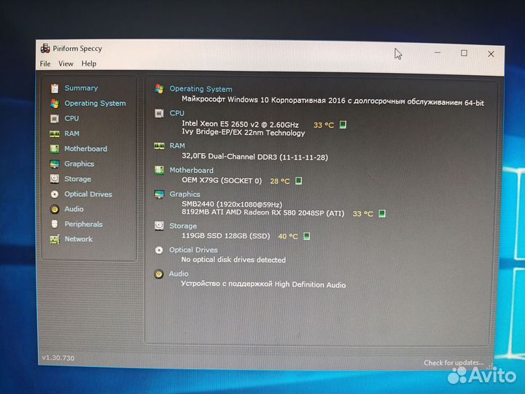The height and width of the screenshot is (394, 525).
Task: Click the Network card icon in sidebar
Action: tap(55, 239)
